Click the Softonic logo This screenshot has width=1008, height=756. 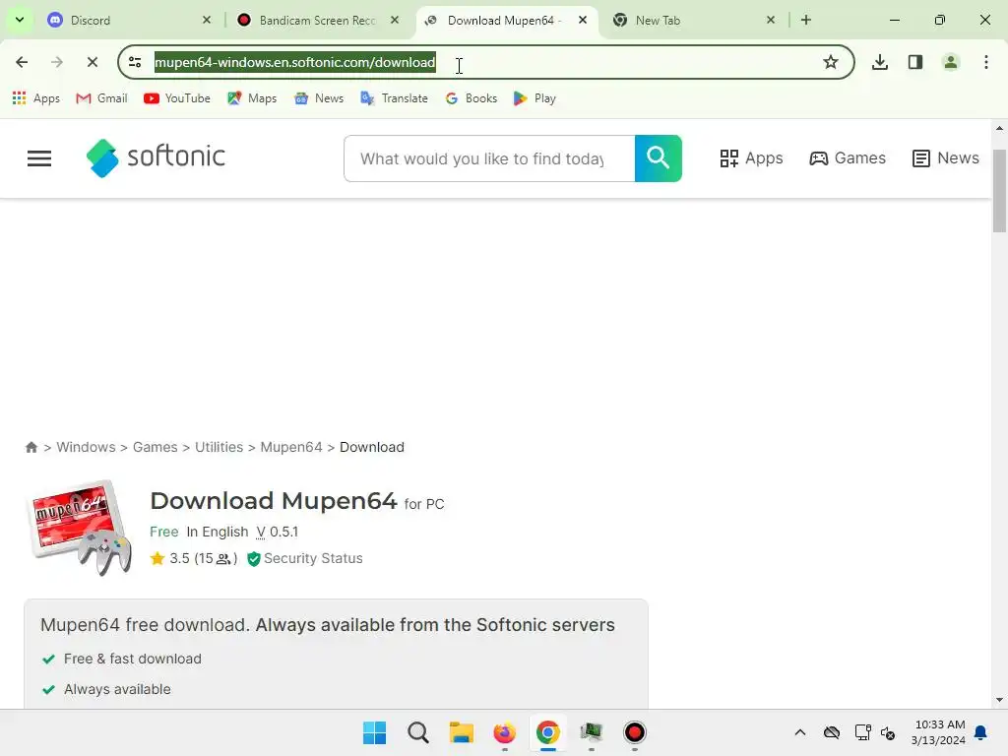[156, 157]
